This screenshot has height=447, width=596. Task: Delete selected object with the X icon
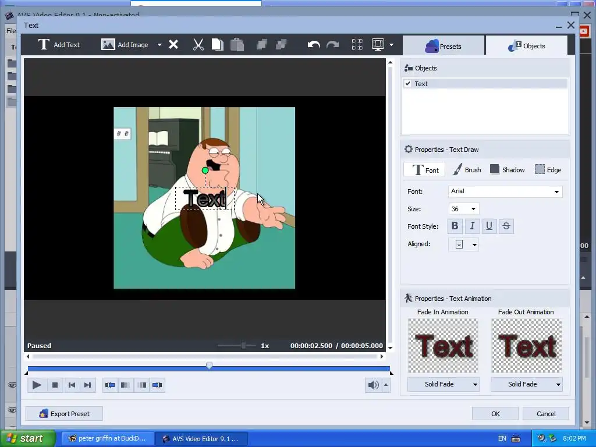[x=173, y=45]
